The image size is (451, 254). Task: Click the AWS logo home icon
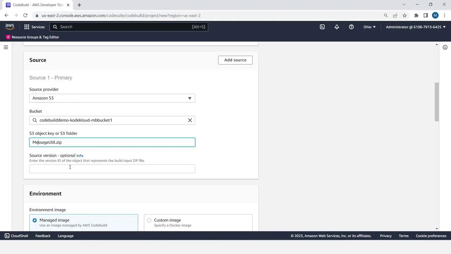click(10, 27)
